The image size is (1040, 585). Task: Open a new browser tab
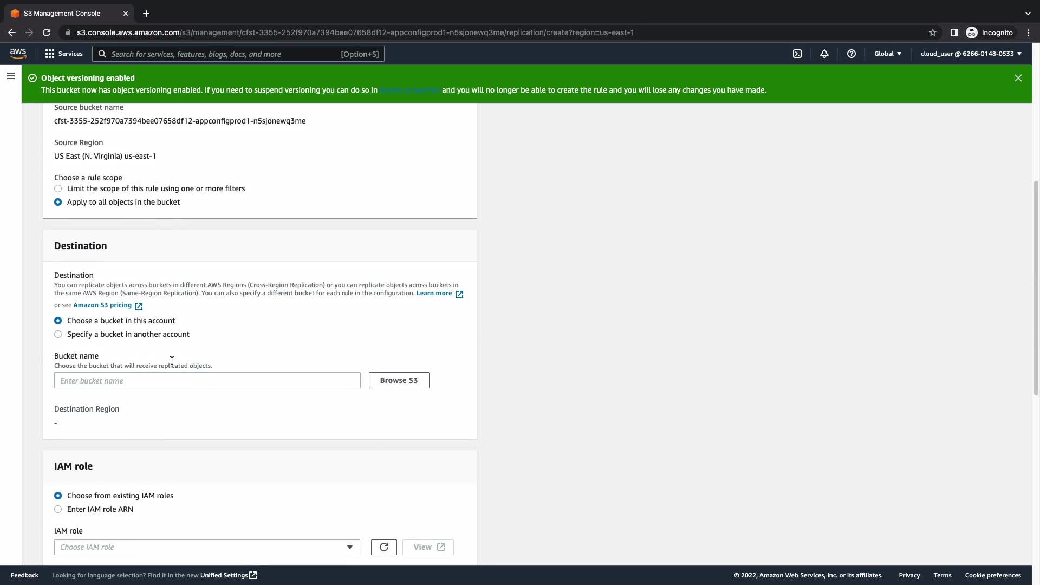coord(146,13)
